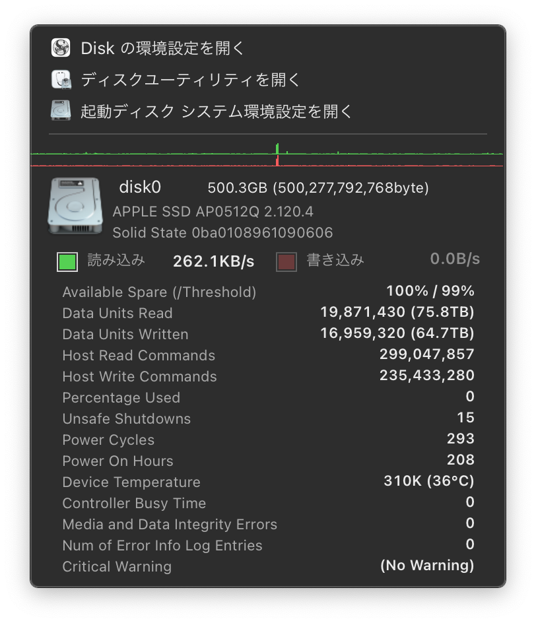Click the Power On Hours label

[x=118, y=461]
